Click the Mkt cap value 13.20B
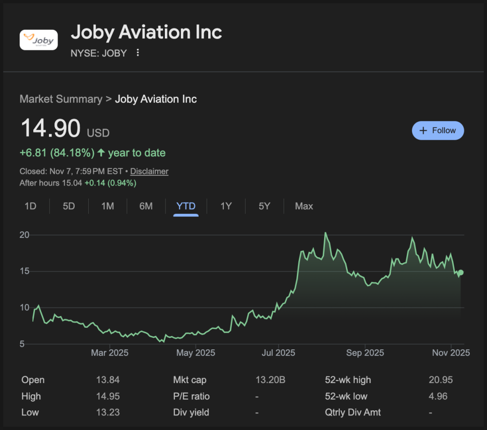The height and width of the screenshot is (430, 487). tap(270, 380)
